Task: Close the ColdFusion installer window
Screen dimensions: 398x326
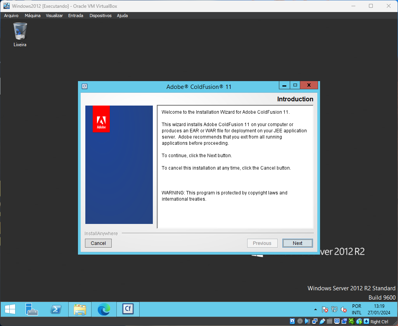Action: pyautogui.click(x=309, y=85)
